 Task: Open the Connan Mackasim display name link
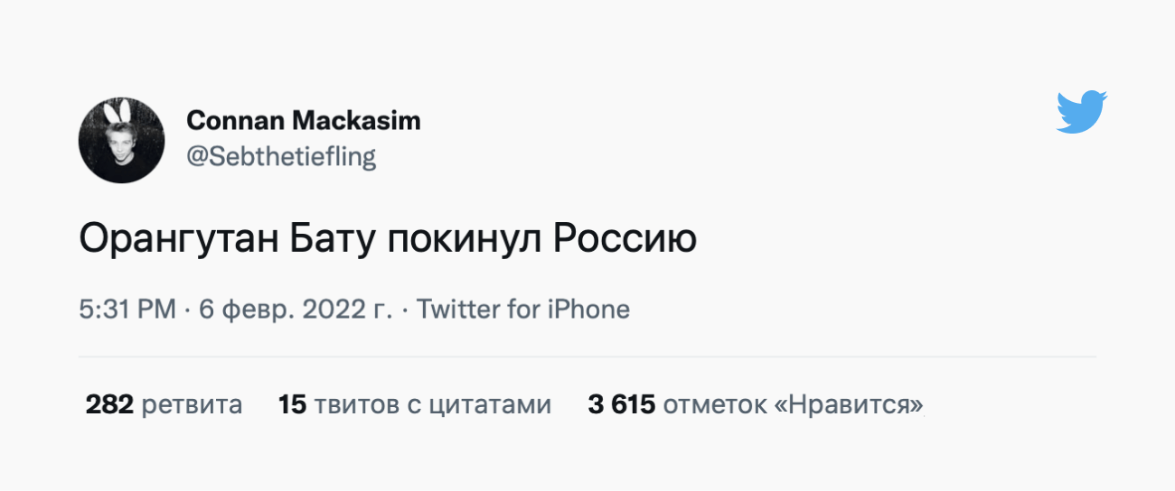click(x=303, y=120)
